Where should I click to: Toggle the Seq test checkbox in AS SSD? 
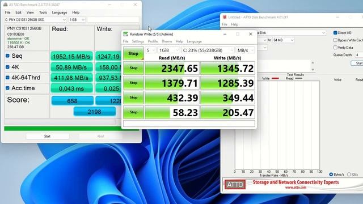(x=7, y=56)
